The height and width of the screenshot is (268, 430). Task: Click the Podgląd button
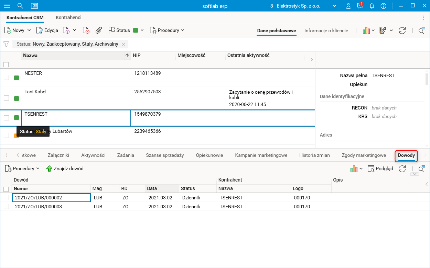pyautogui.click(x=380, y=168)
